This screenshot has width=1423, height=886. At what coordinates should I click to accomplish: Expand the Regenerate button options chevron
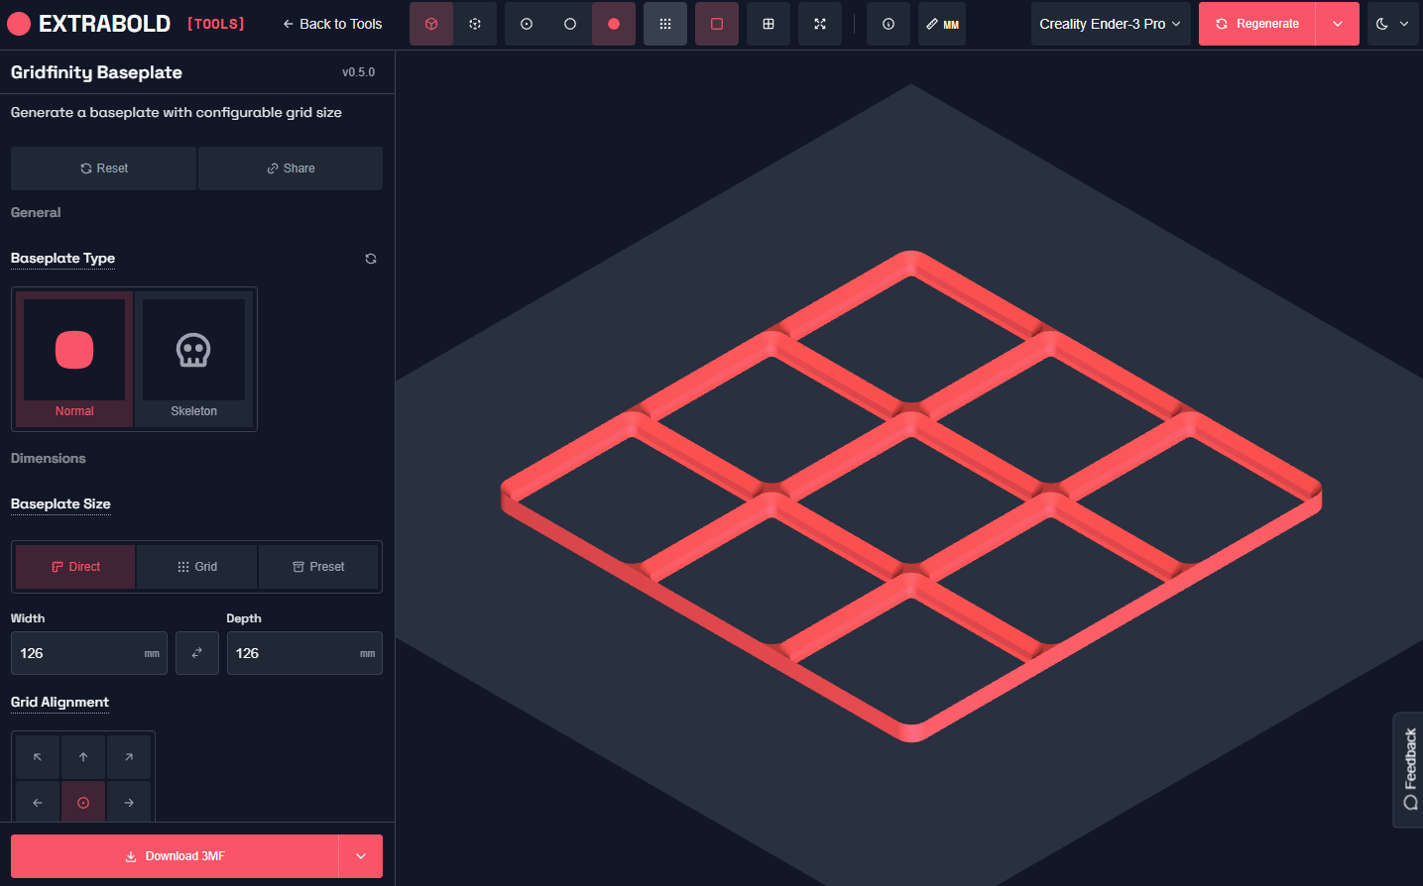(1337, 23)
